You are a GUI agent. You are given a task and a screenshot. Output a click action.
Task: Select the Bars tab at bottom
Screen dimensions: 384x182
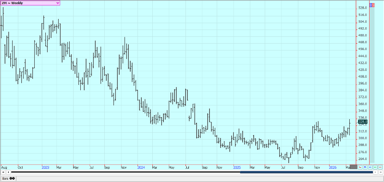[x=5, y=178]
